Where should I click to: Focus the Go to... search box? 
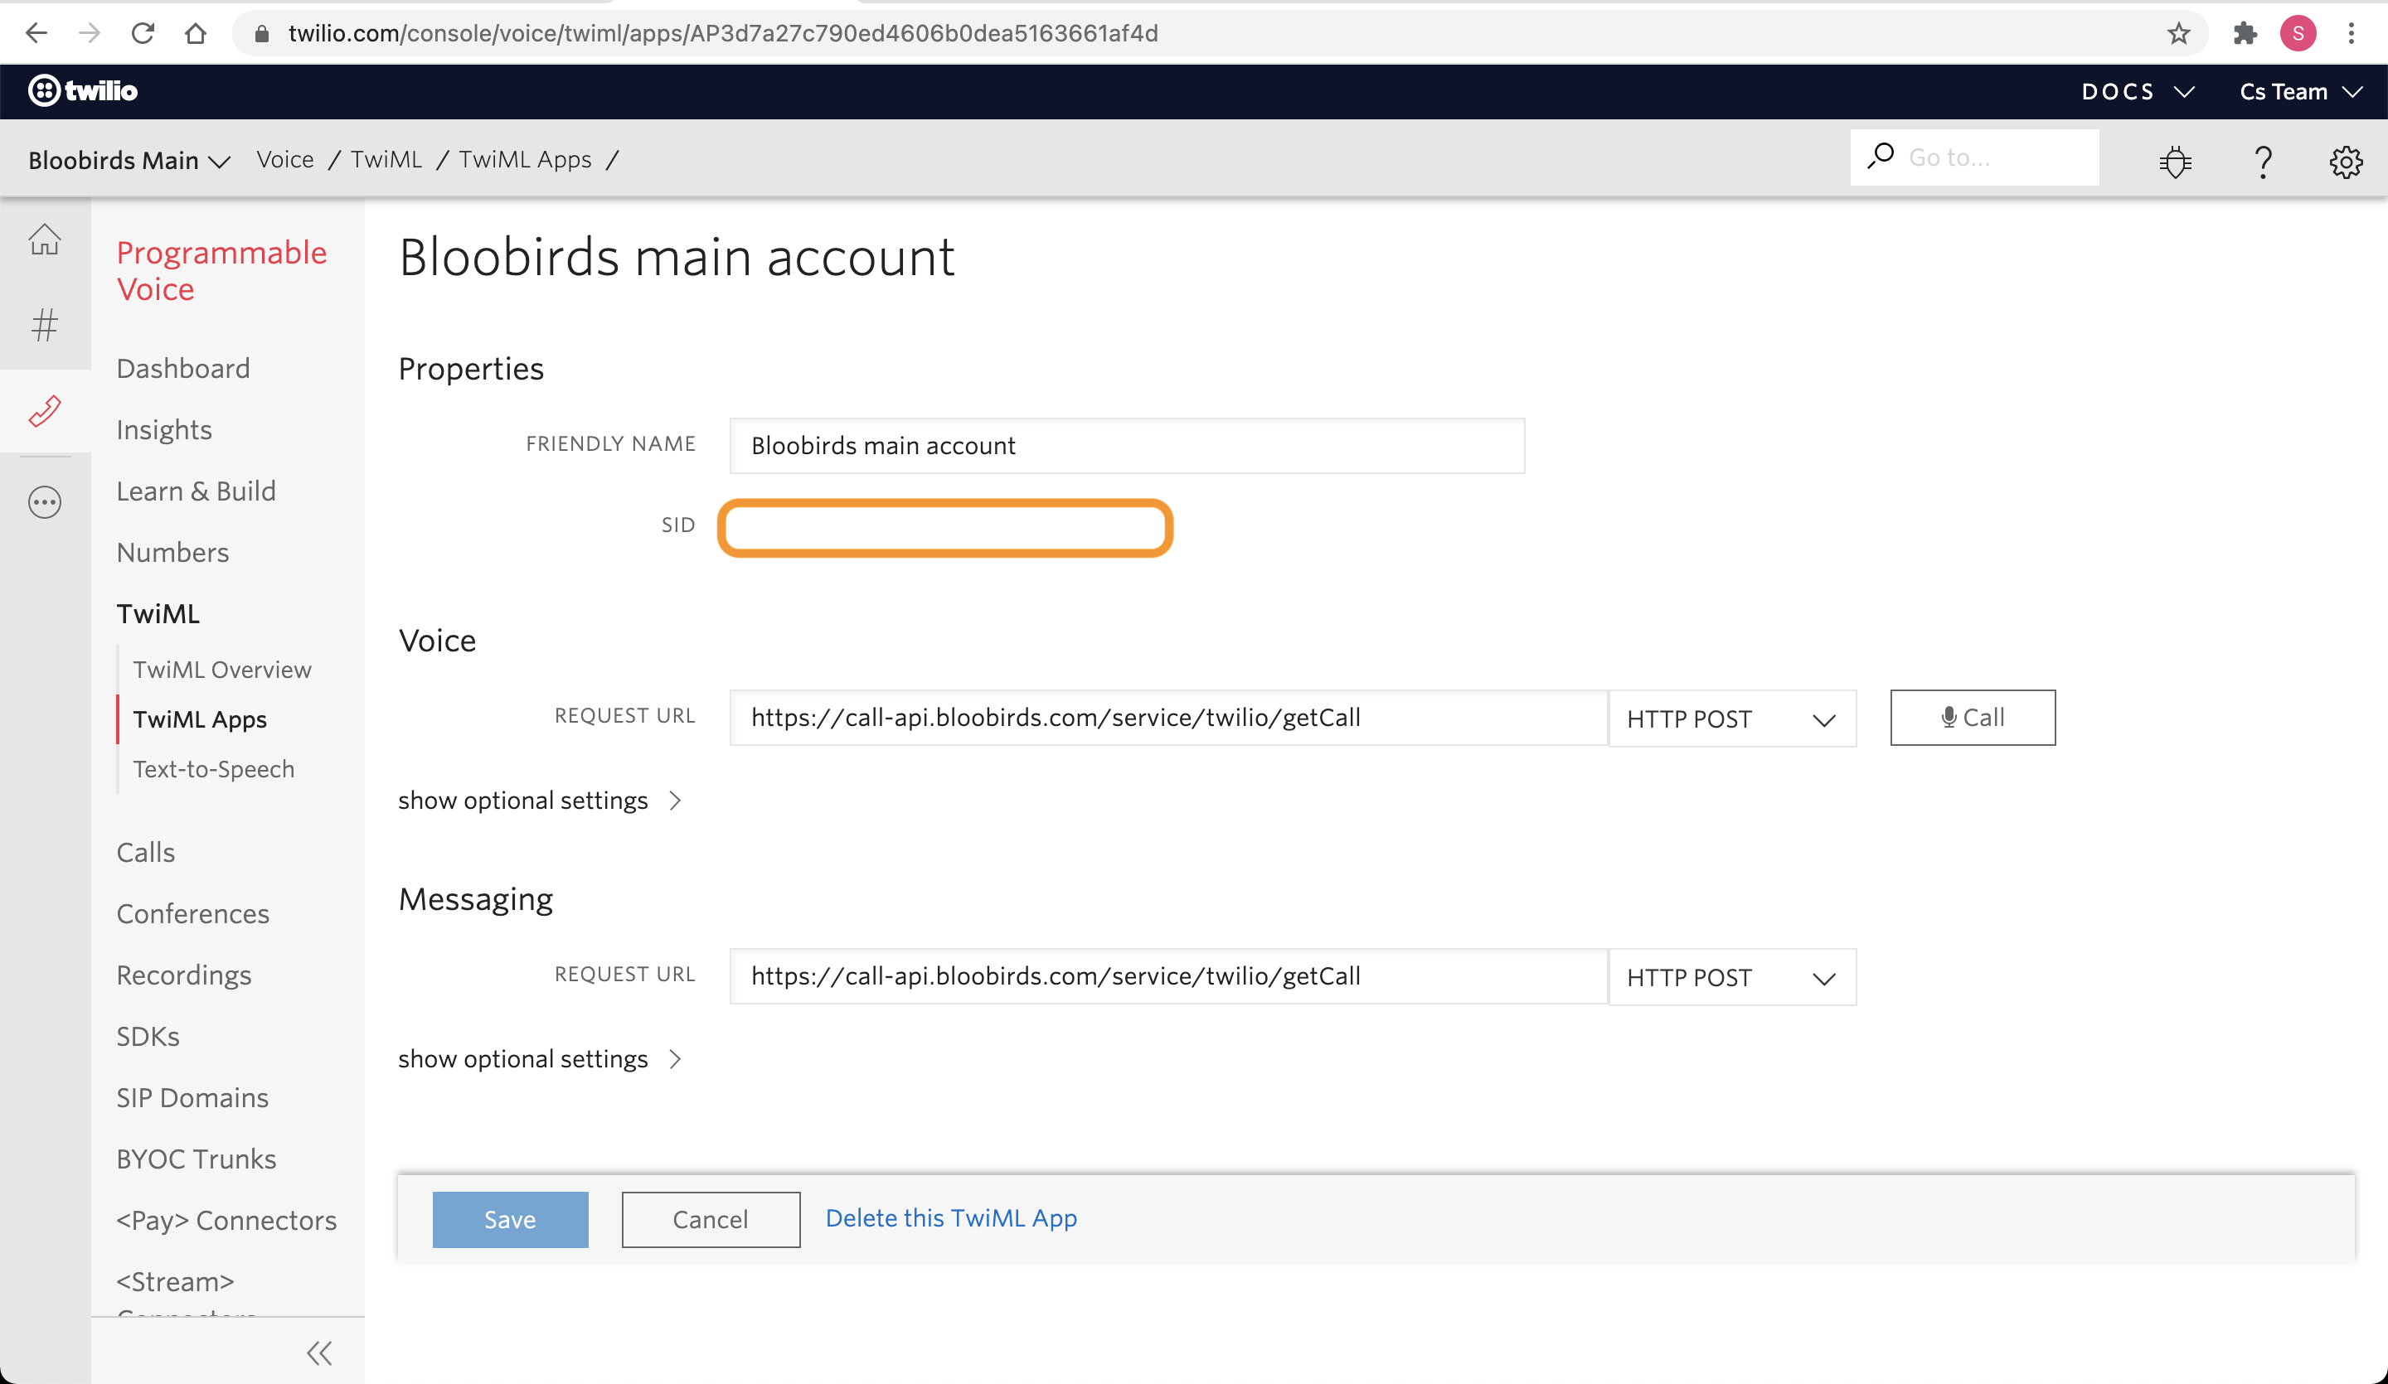(1975, 157)
